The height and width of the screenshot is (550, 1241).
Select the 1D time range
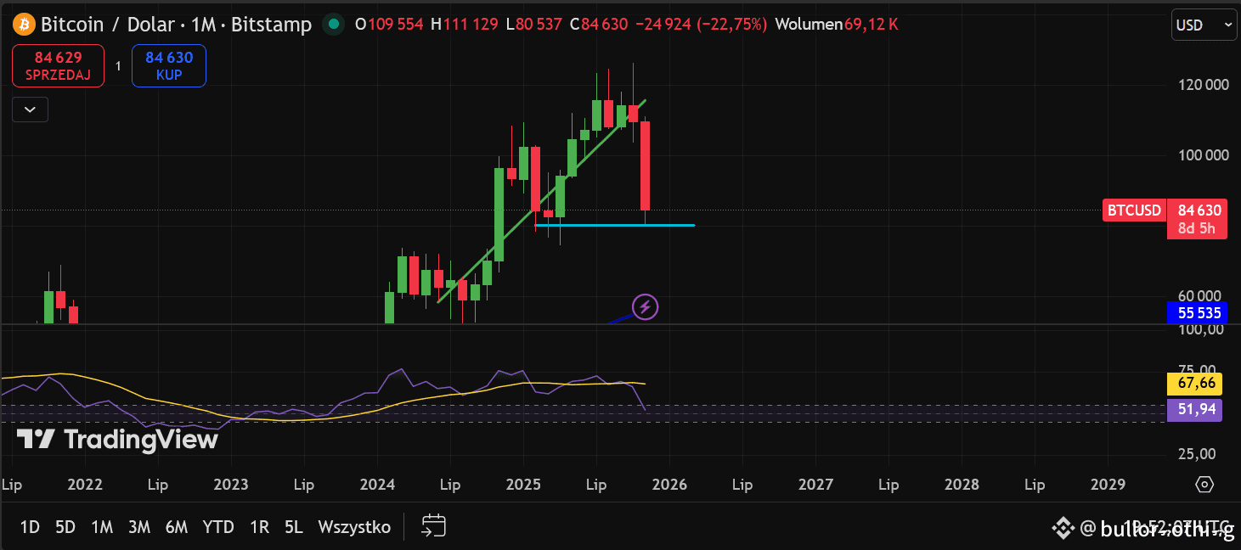pyautogui.click(x=30, y=527)
